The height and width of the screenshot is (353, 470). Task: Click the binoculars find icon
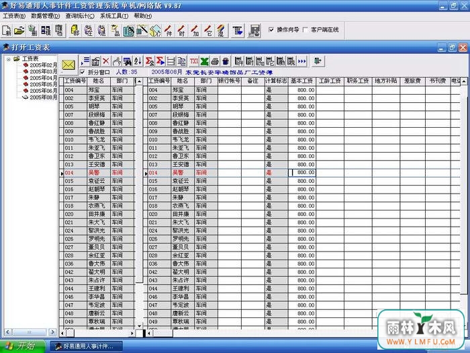(x=127, y=61)
